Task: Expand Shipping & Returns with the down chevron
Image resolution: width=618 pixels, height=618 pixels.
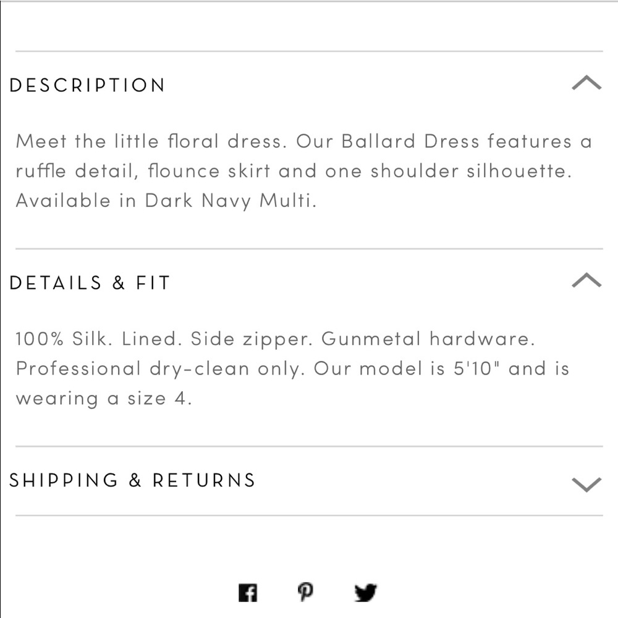Action: (x=586, y=485)
